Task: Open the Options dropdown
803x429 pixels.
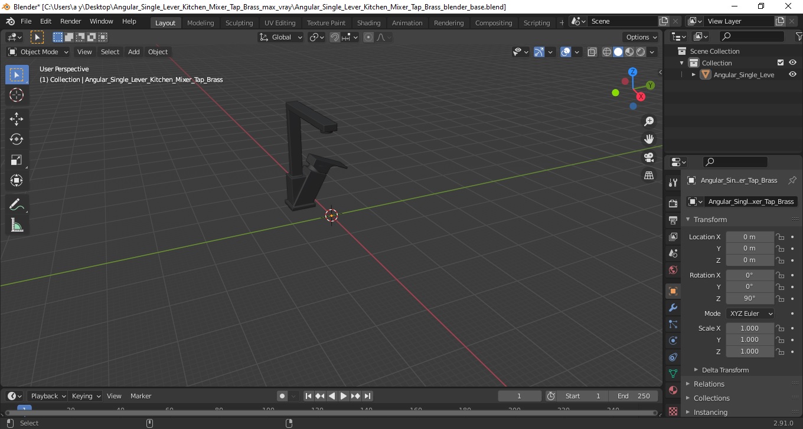Action: (x=642, y=37)
